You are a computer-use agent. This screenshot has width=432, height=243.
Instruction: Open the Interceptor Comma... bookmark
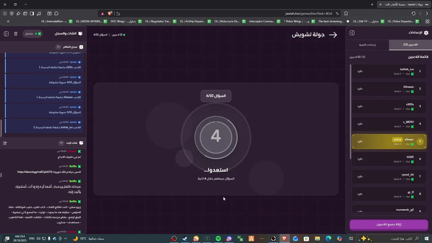tap(264, 21)
